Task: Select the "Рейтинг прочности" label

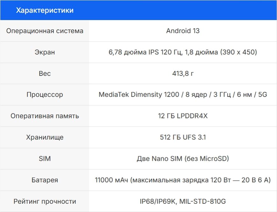Action: coord(45,201)
